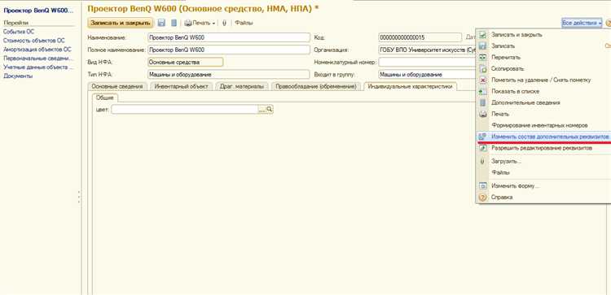Viewport: 611px width, 295px height.
Task: Click the Перечитать refresh icon in menu
Action: (x=482, y=57)
